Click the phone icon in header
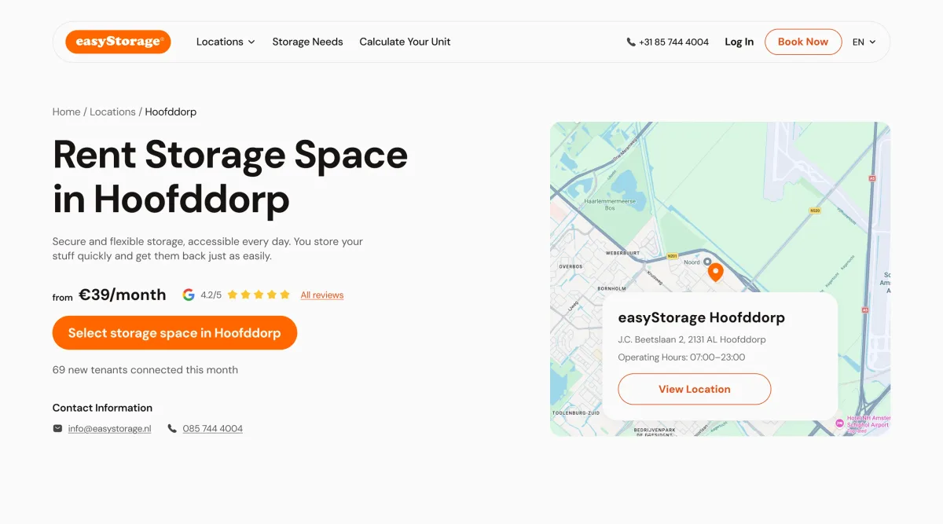This screenshot has height=524, width=943. (631, 42)
